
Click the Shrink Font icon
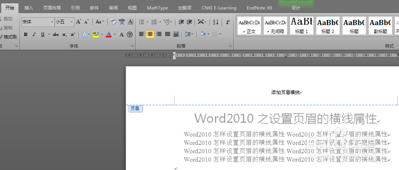[87, 22]
